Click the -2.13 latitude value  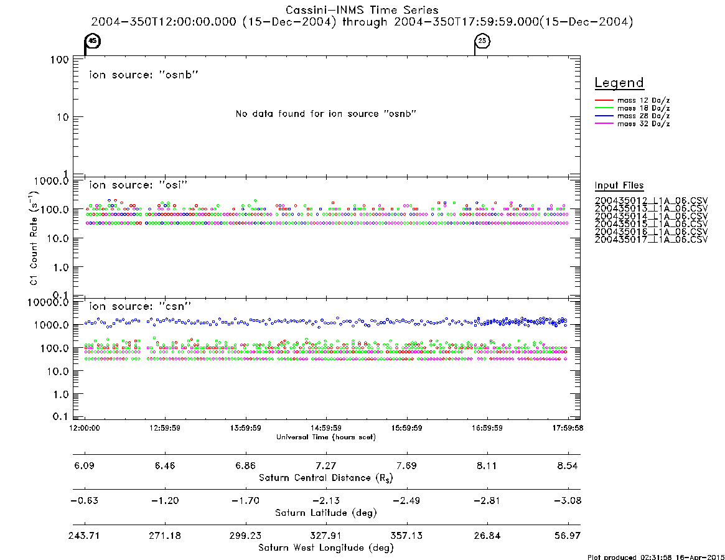point(326,501)
